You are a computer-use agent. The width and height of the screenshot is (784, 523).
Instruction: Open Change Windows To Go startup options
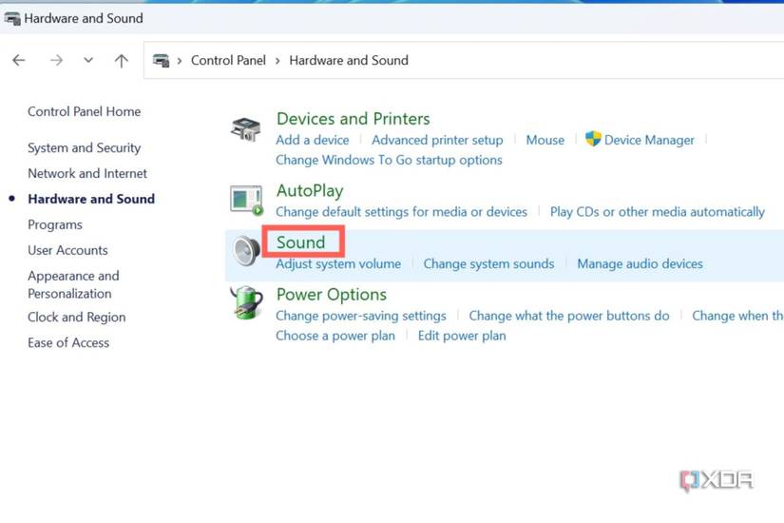pyautogui.click(x=389, y=160)
